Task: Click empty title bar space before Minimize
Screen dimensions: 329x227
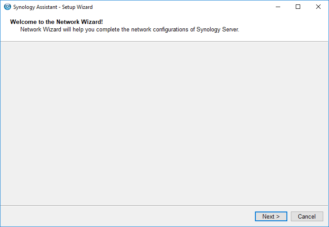Action: click(x=180, y=7)
